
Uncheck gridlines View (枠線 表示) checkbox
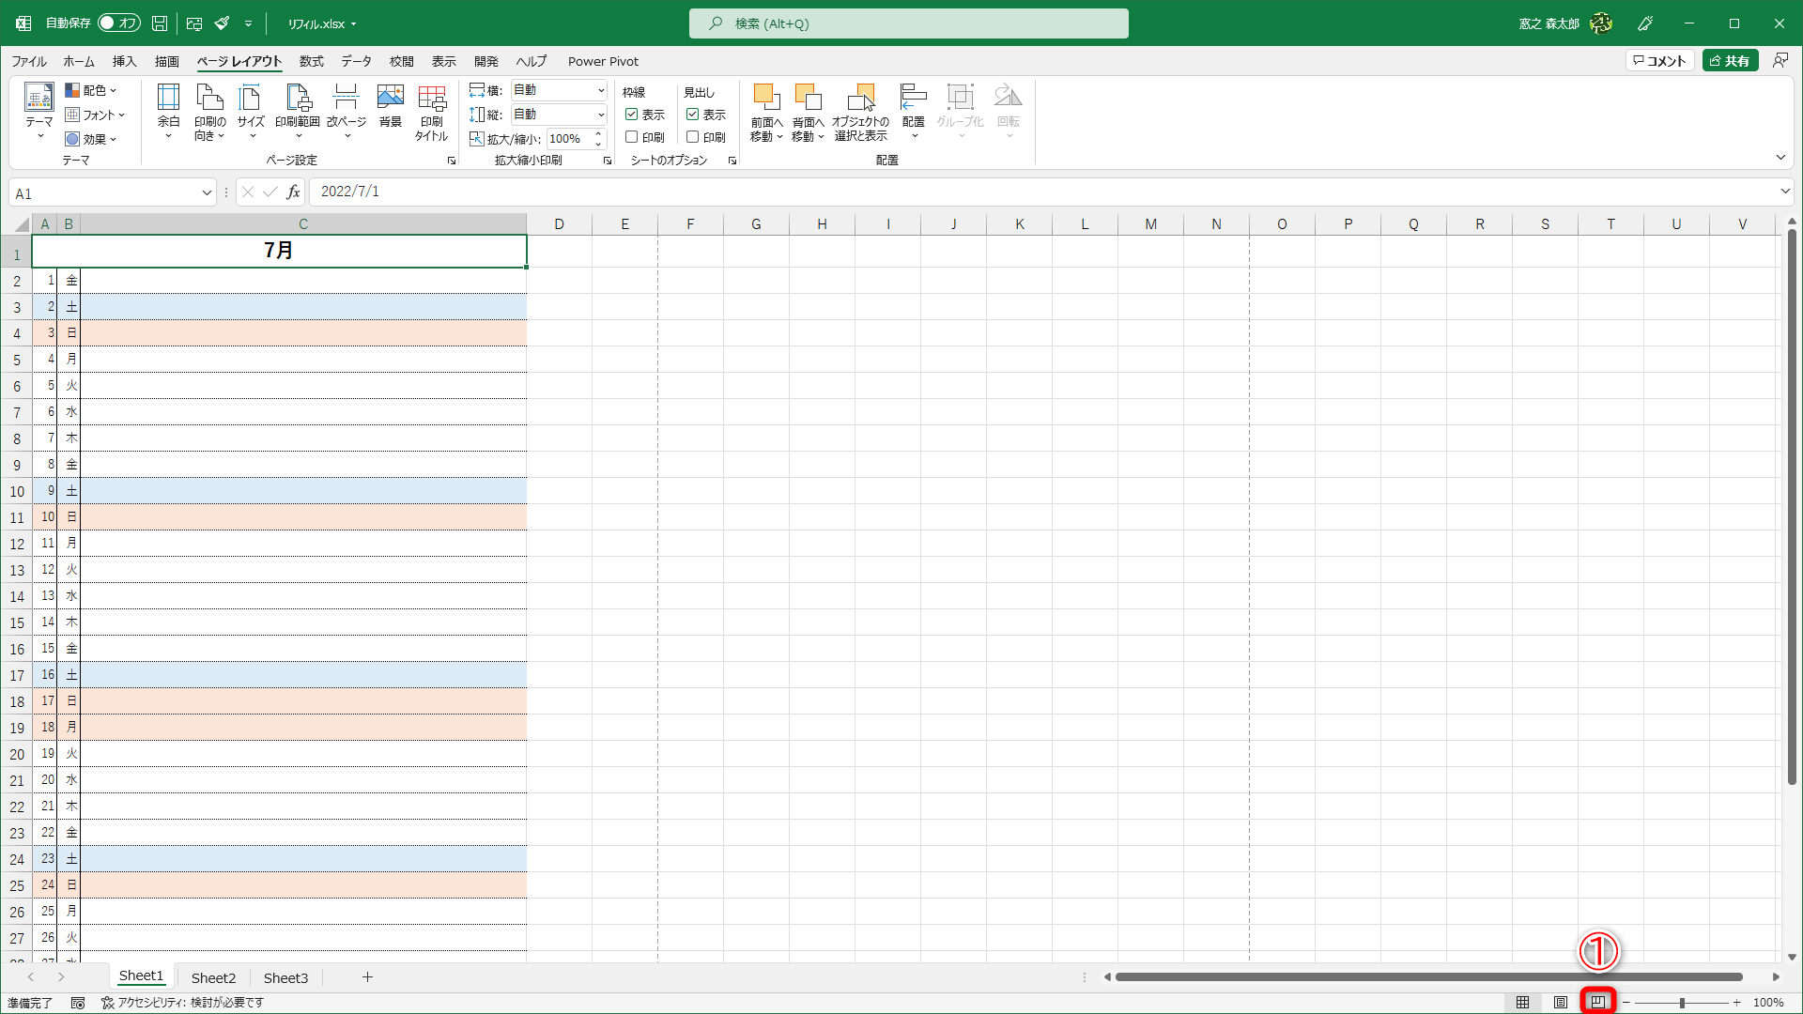tap(632, 115)
